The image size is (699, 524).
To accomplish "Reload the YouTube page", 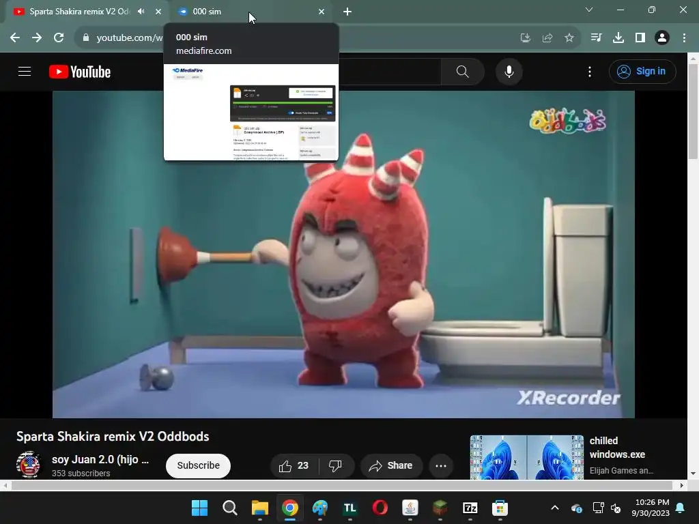I will [x=59, y=38].
